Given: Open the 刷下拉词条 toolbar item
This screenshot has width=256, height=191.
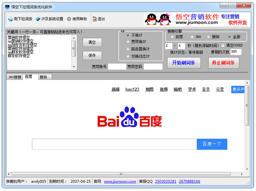Looking at the screenshot, I should tap(20, 19).
